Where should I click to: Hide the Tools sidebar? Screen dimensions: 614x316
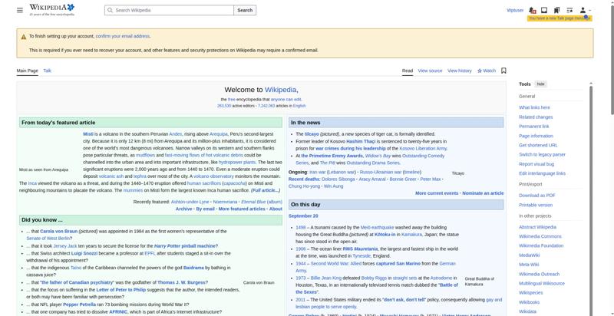540,84
